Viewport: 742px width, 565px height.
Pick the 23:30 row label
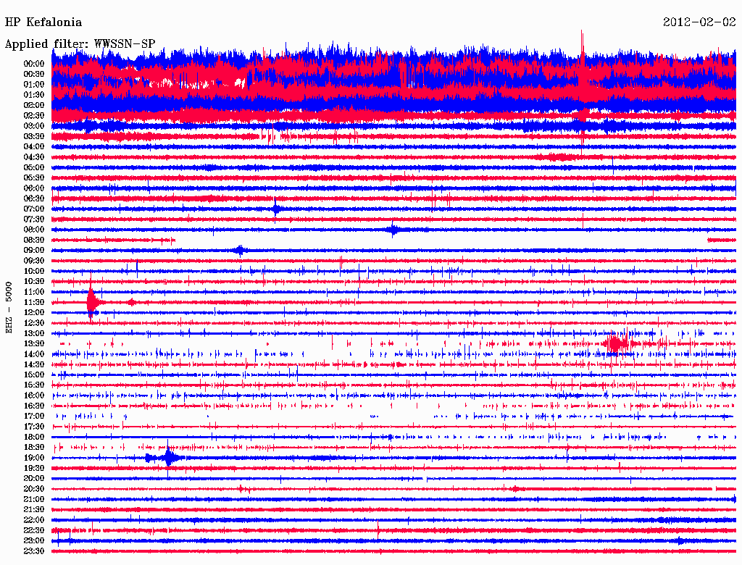(x=33, y=551)
